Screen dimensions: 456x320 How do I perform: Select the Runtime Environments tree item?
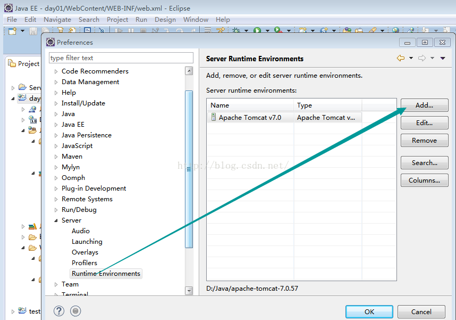pyautogui.click(x=106, y=273)
